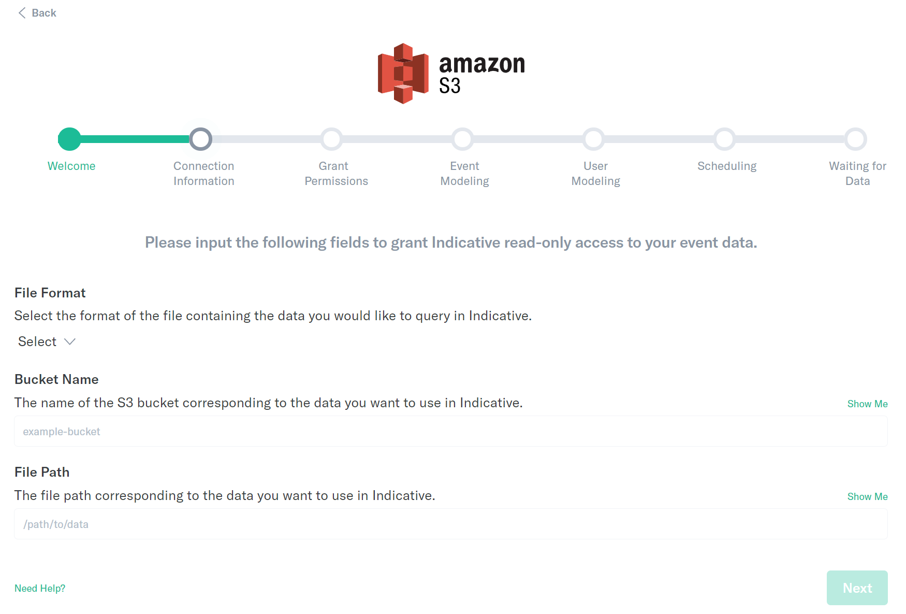Select the User Modeling step circle
This screenshot has width=906, height=614.
593,139
